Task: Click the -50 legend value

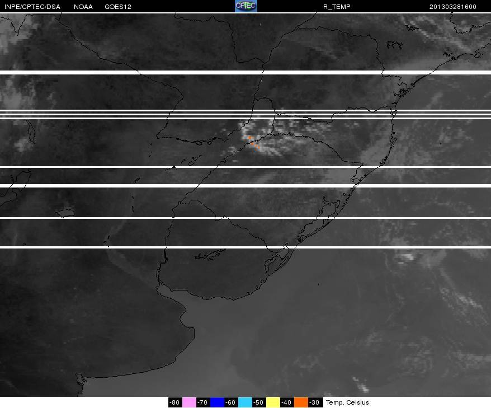Action: coord(259,402)
